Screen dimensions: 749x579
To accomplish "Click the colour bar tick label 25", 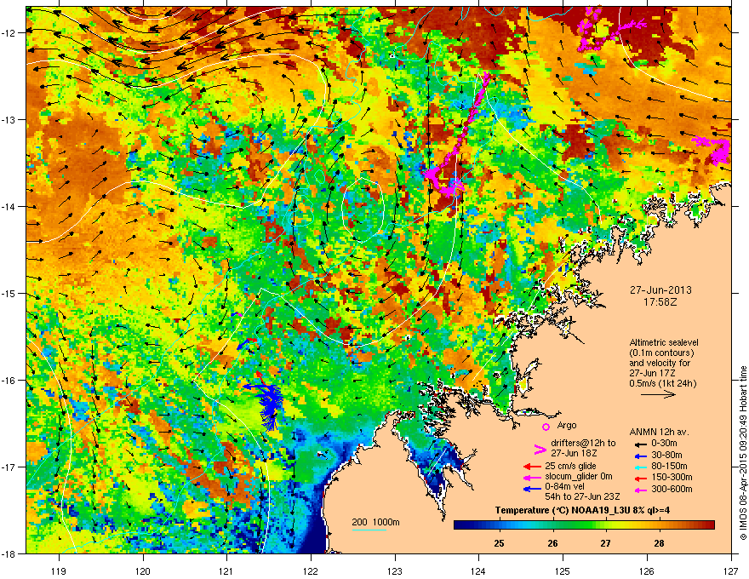I will coord(499,543).
